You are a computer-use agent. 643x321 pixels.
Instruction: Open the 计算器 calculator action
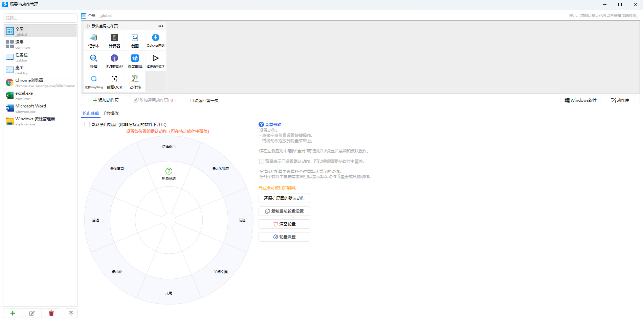tap(114, 38)
